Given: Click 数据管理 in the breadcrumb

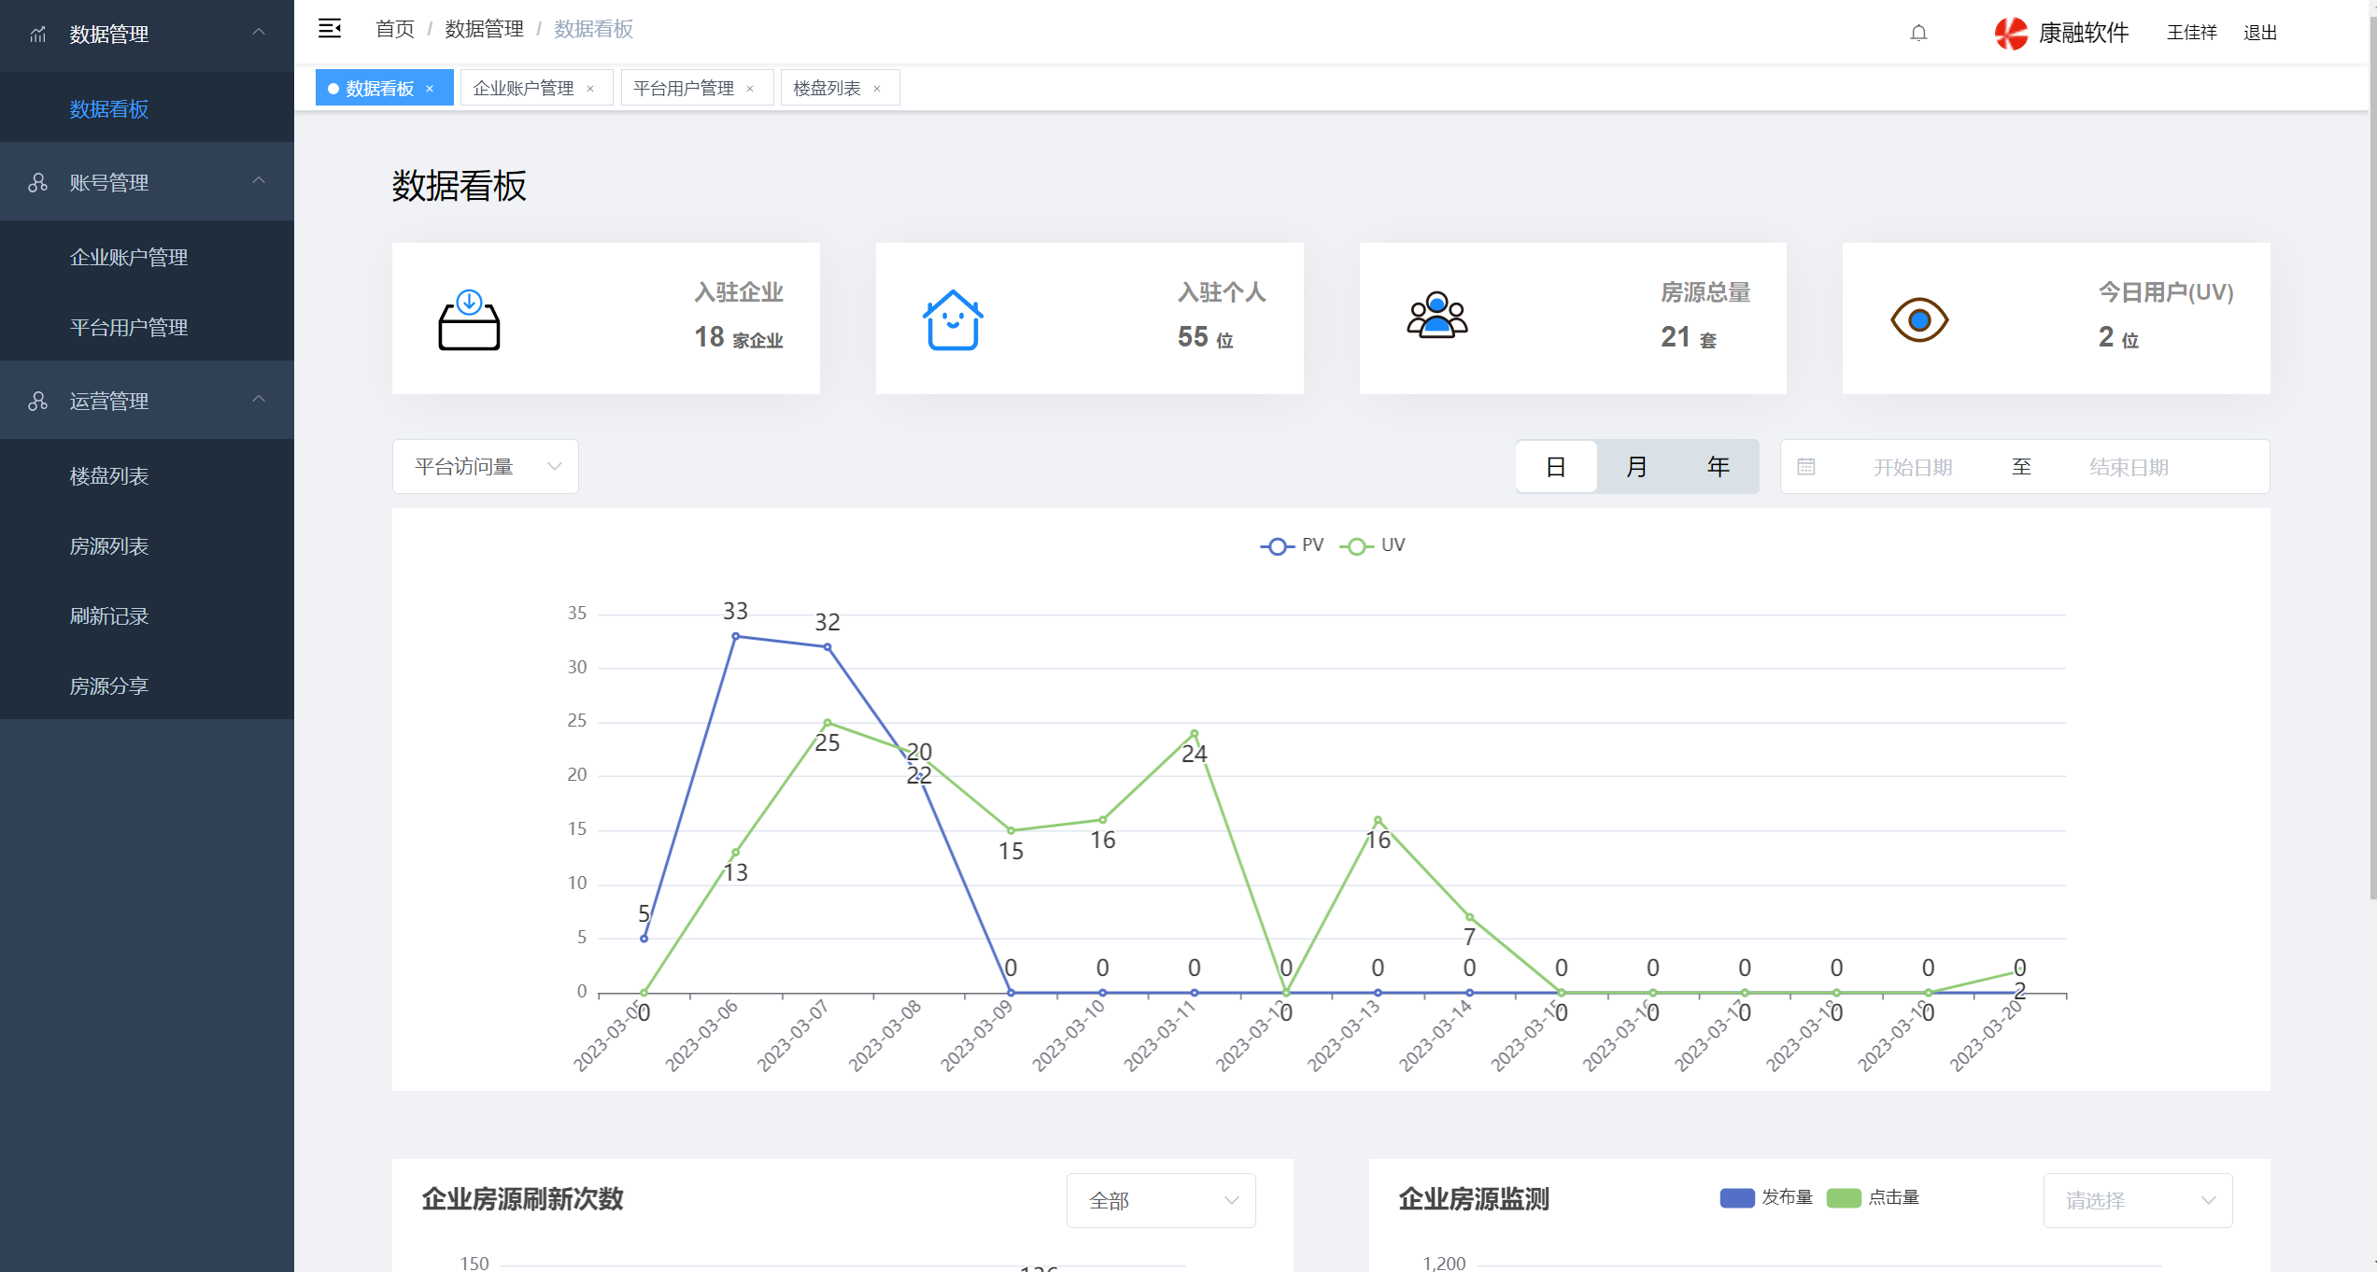Looking at the screenshot, I should 484,29.
